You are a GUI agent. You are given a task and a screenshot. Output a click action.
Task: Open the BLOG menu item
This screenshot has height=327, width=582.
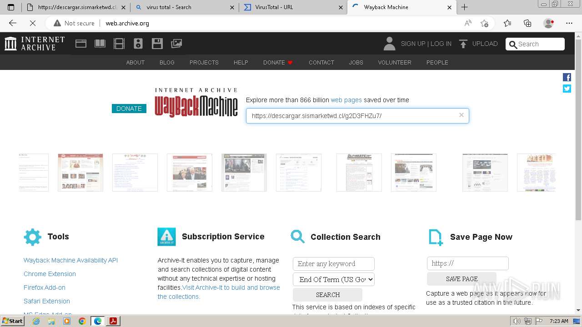(167, 62)
